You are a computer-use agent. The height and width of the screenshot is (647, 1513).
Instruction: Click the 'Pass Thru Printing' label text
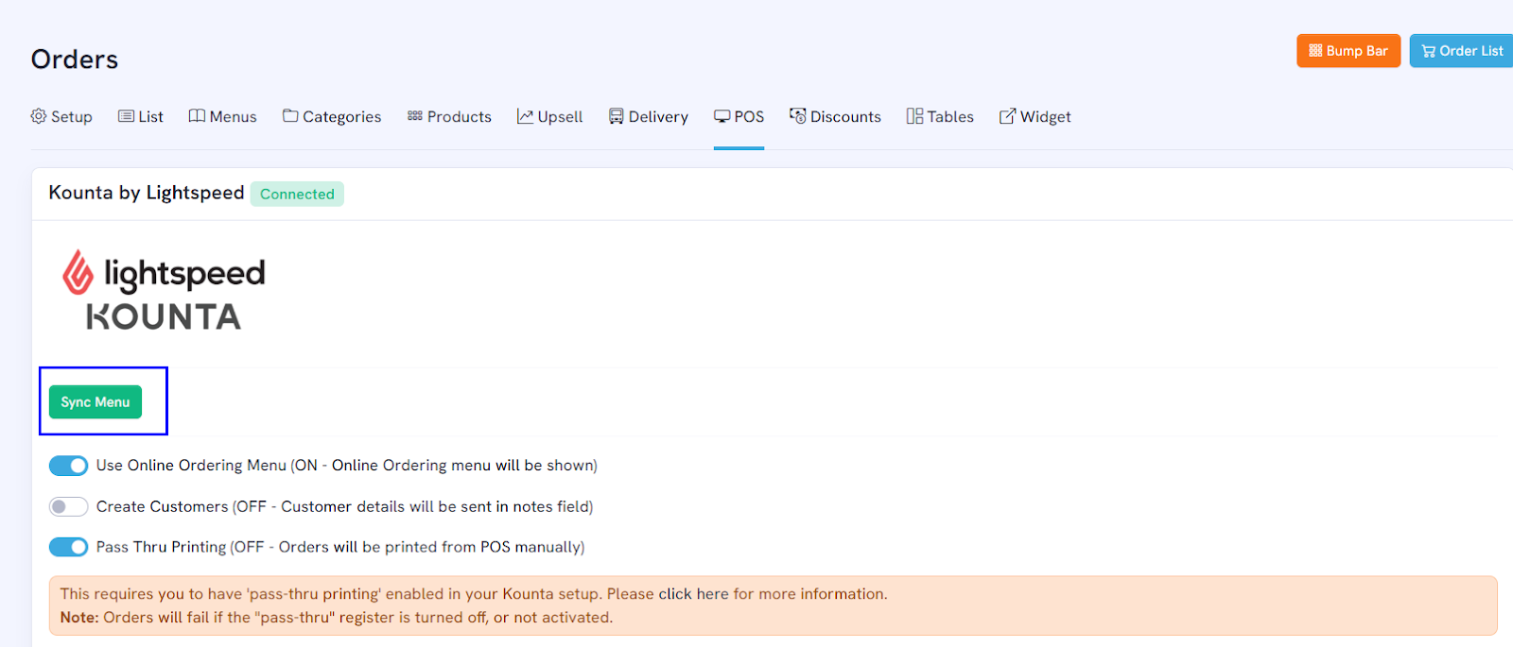click(340, 547)
